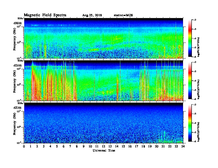Viewport: 218px width, 168px height.
Task: Click the '-4' tick on the dD/dt color bar
Action: pyautogui.click(x=195, y=81)
